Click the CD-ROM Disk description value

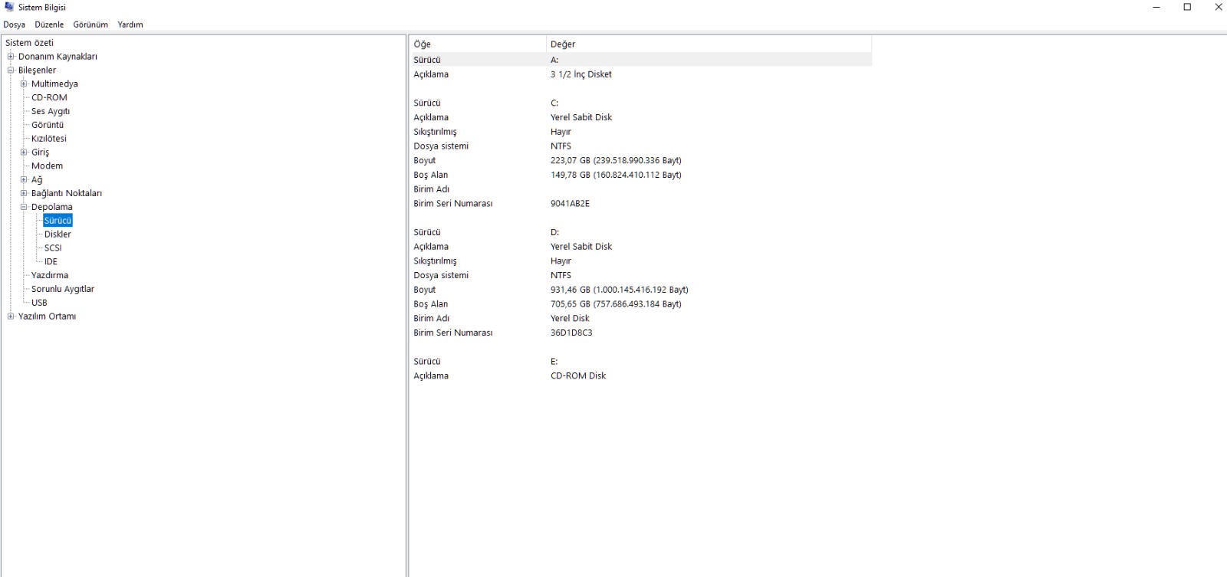(578, 376)
